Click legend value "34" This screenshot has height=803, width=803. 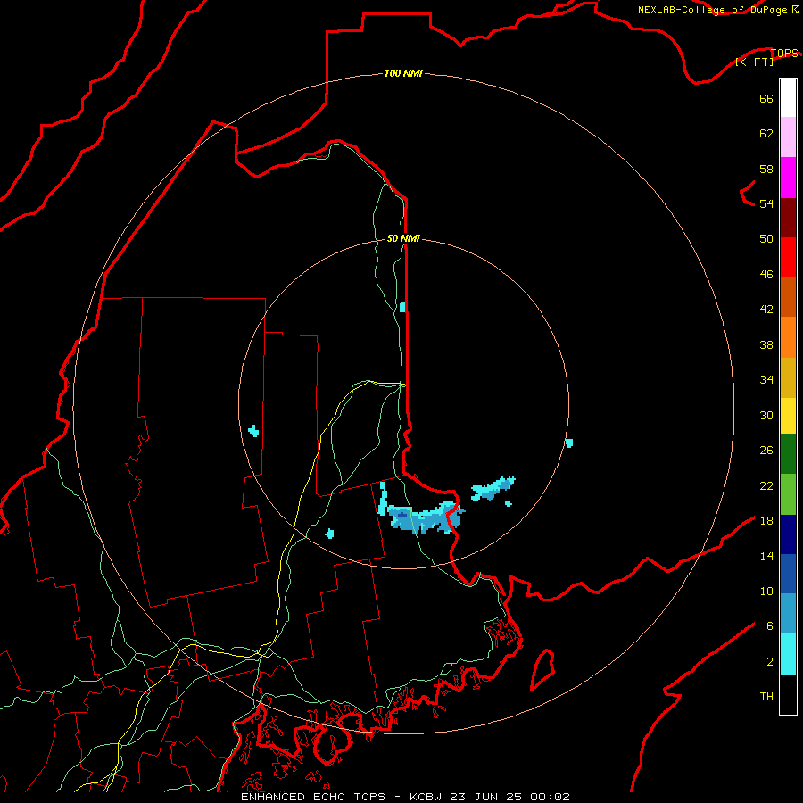tap(766, 379)
